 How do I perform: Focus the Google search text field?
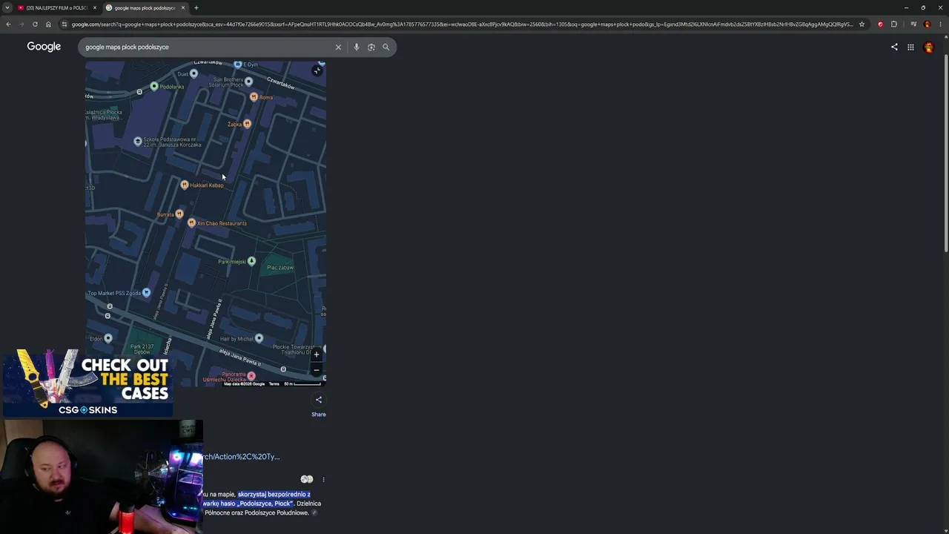(x=208, y=47)
